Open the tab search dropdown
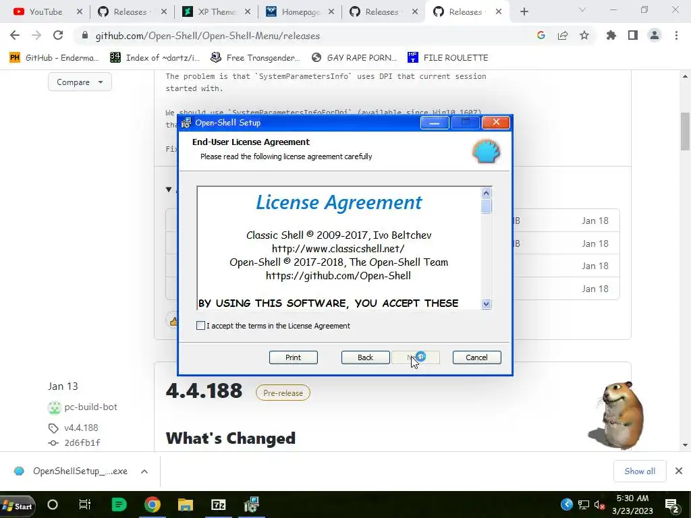 582,9
